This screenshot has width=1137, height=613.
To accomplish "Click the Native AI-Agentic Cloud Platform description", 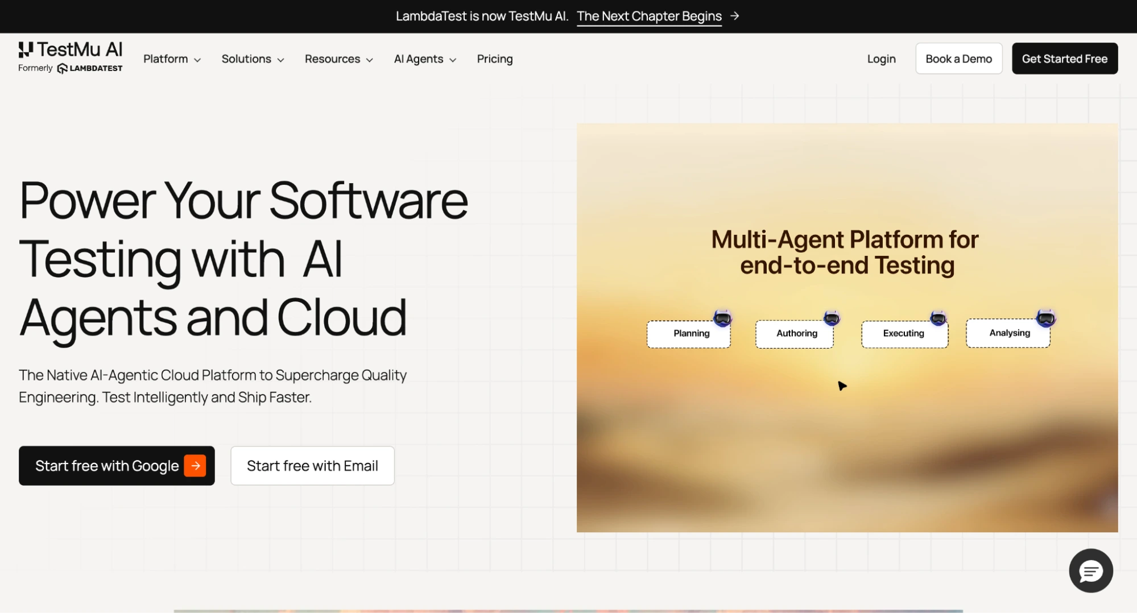I will point(213,386).
